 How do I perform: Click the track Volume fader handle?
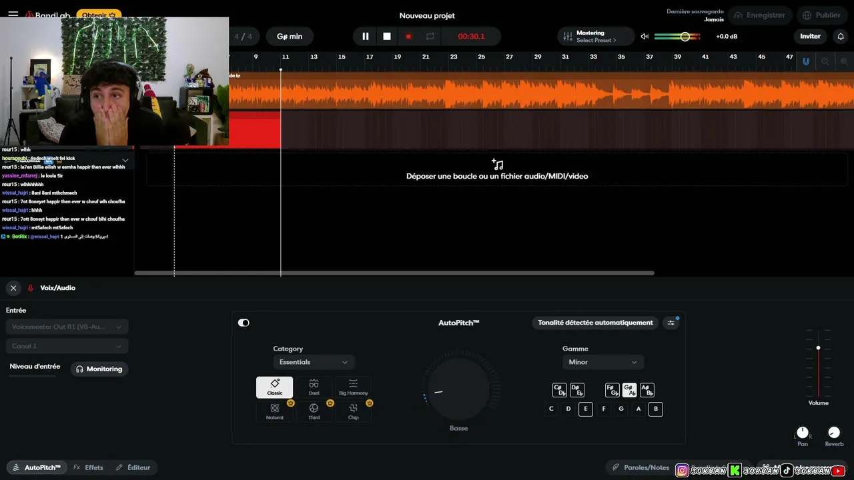(x=818, y=348)
